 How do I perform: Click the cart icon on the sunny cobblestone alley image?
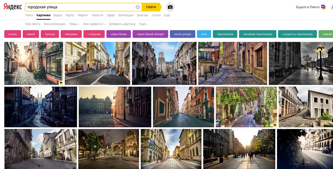pyautogui.click(x=60, y=82)
